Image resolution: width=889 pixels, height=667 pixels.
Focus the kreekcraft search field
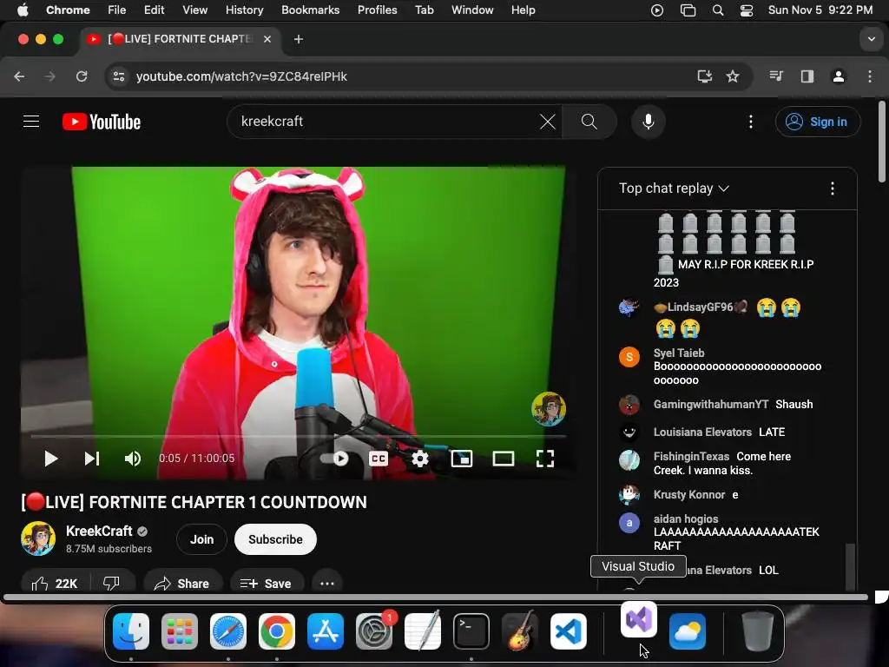point(385,122)
